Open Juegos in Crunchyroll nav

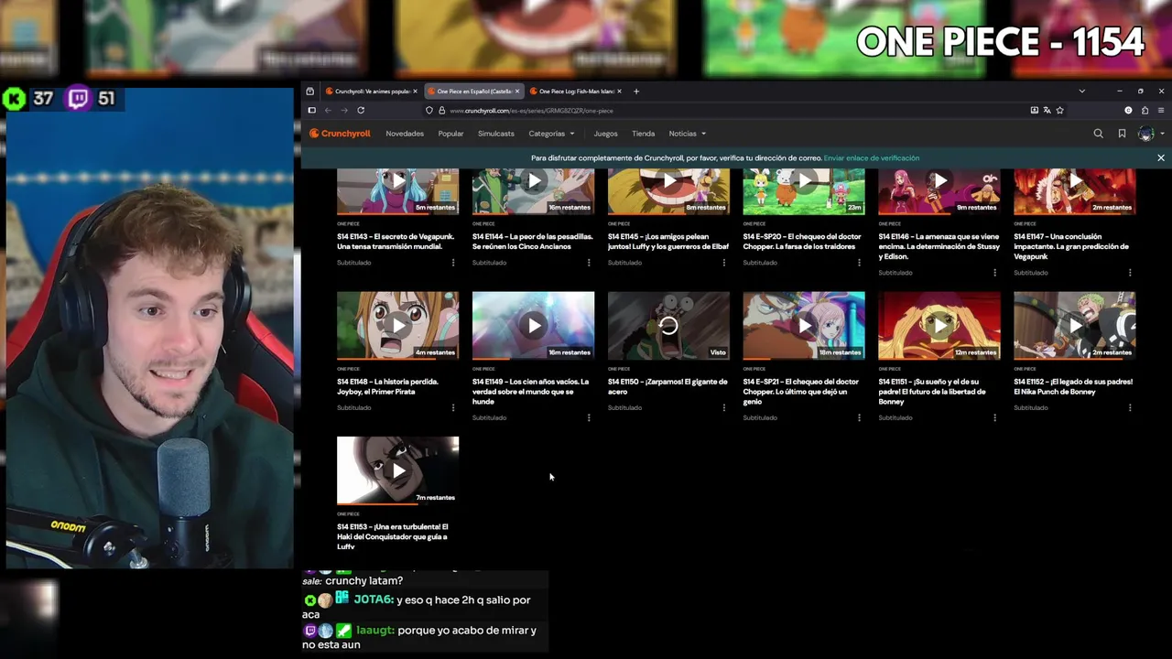point(605,134)
